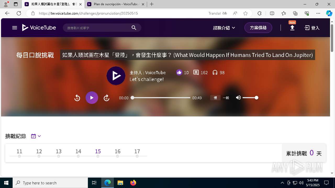The image size is (335, 188).
Task: Click the search magnifier icon
Action: coord(134,28)
